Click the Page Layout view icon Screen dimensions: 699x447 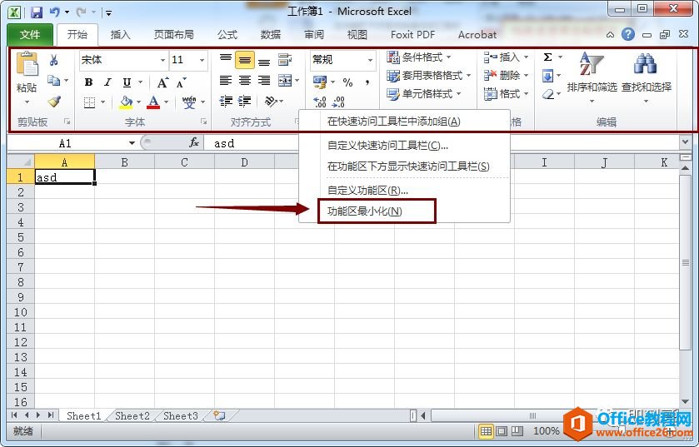point(502,431)
